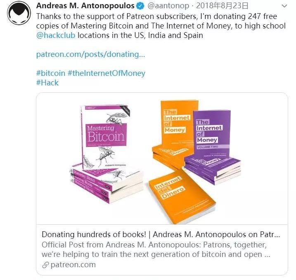Open the #Hack hashtag
The width and height of the screenshot is (296, 280).
(47, 82)
